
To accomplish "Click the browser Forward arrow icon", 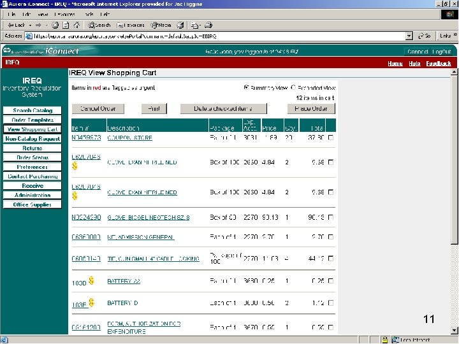I will (38, 25).
